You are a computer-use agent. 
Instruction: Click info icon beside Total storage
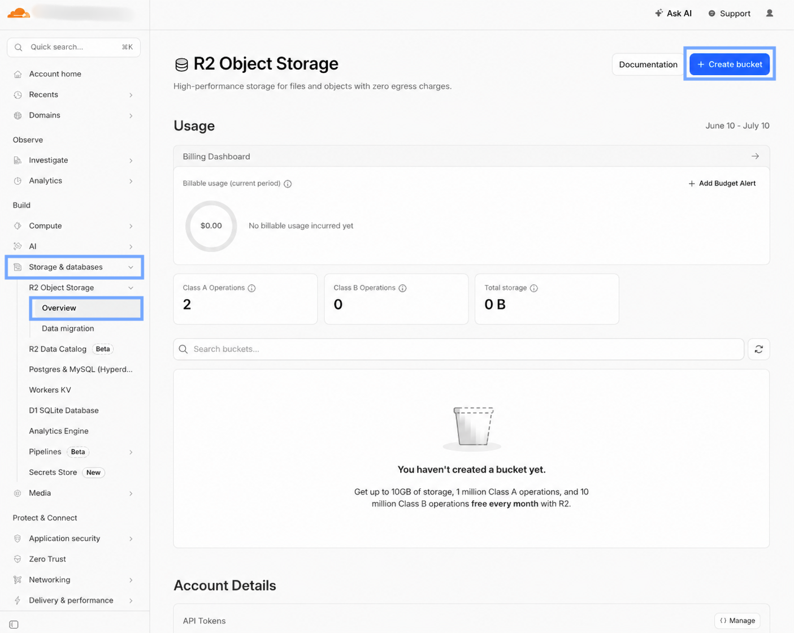(x=533, y=288)
